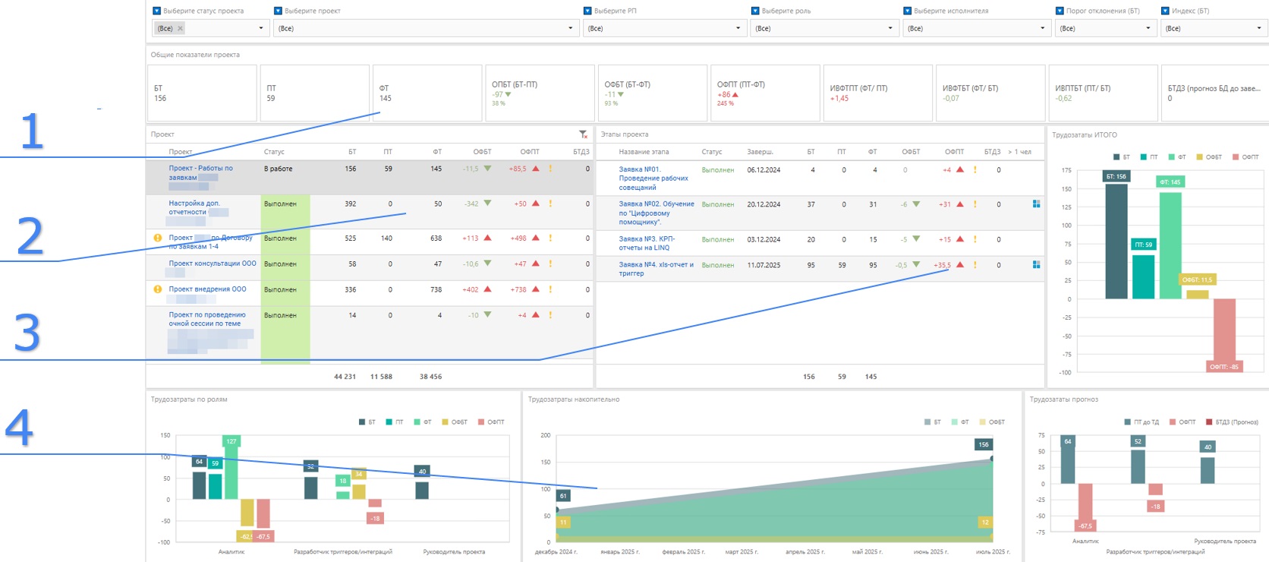This screenshot has width=1269, height=562.
Task: Sort by ОФБТ column in Проект table
Action: 482,152
